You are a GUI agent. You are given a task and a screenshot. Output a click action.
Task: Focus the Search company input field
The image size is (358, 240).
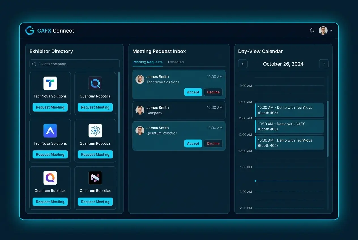[x=74, y=64]
